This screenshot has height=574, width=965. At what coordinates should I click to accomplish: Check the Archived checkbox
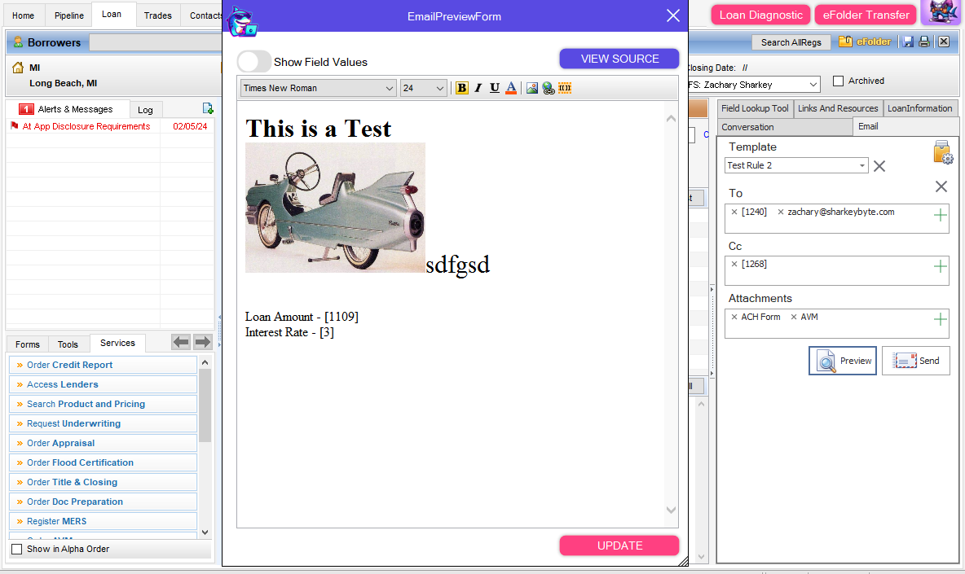838,81
